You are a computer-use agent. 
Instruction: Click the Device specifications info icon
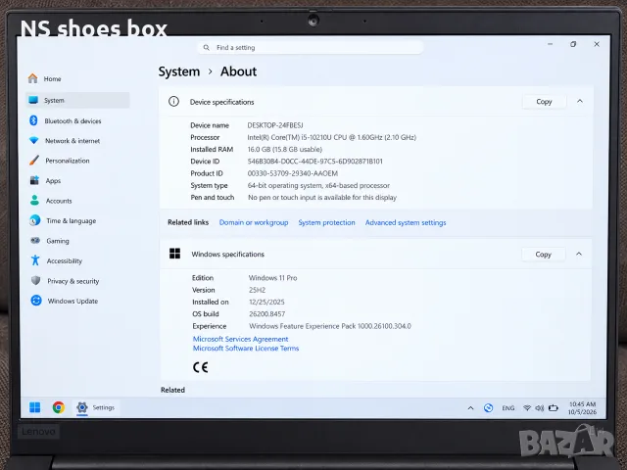tap(173, 102)
